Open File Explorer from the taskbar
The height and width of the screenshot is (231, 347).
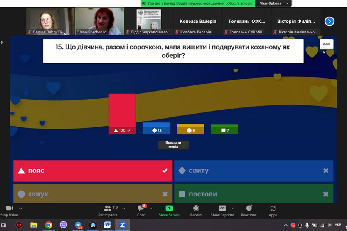pos(34,225)
